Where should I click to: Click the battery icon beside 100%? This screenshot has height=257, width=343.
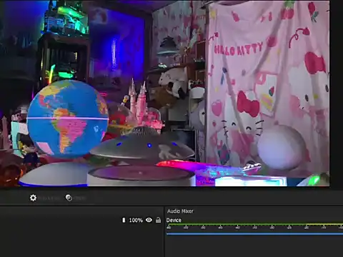pyautogui.click(x=124, y=220)
